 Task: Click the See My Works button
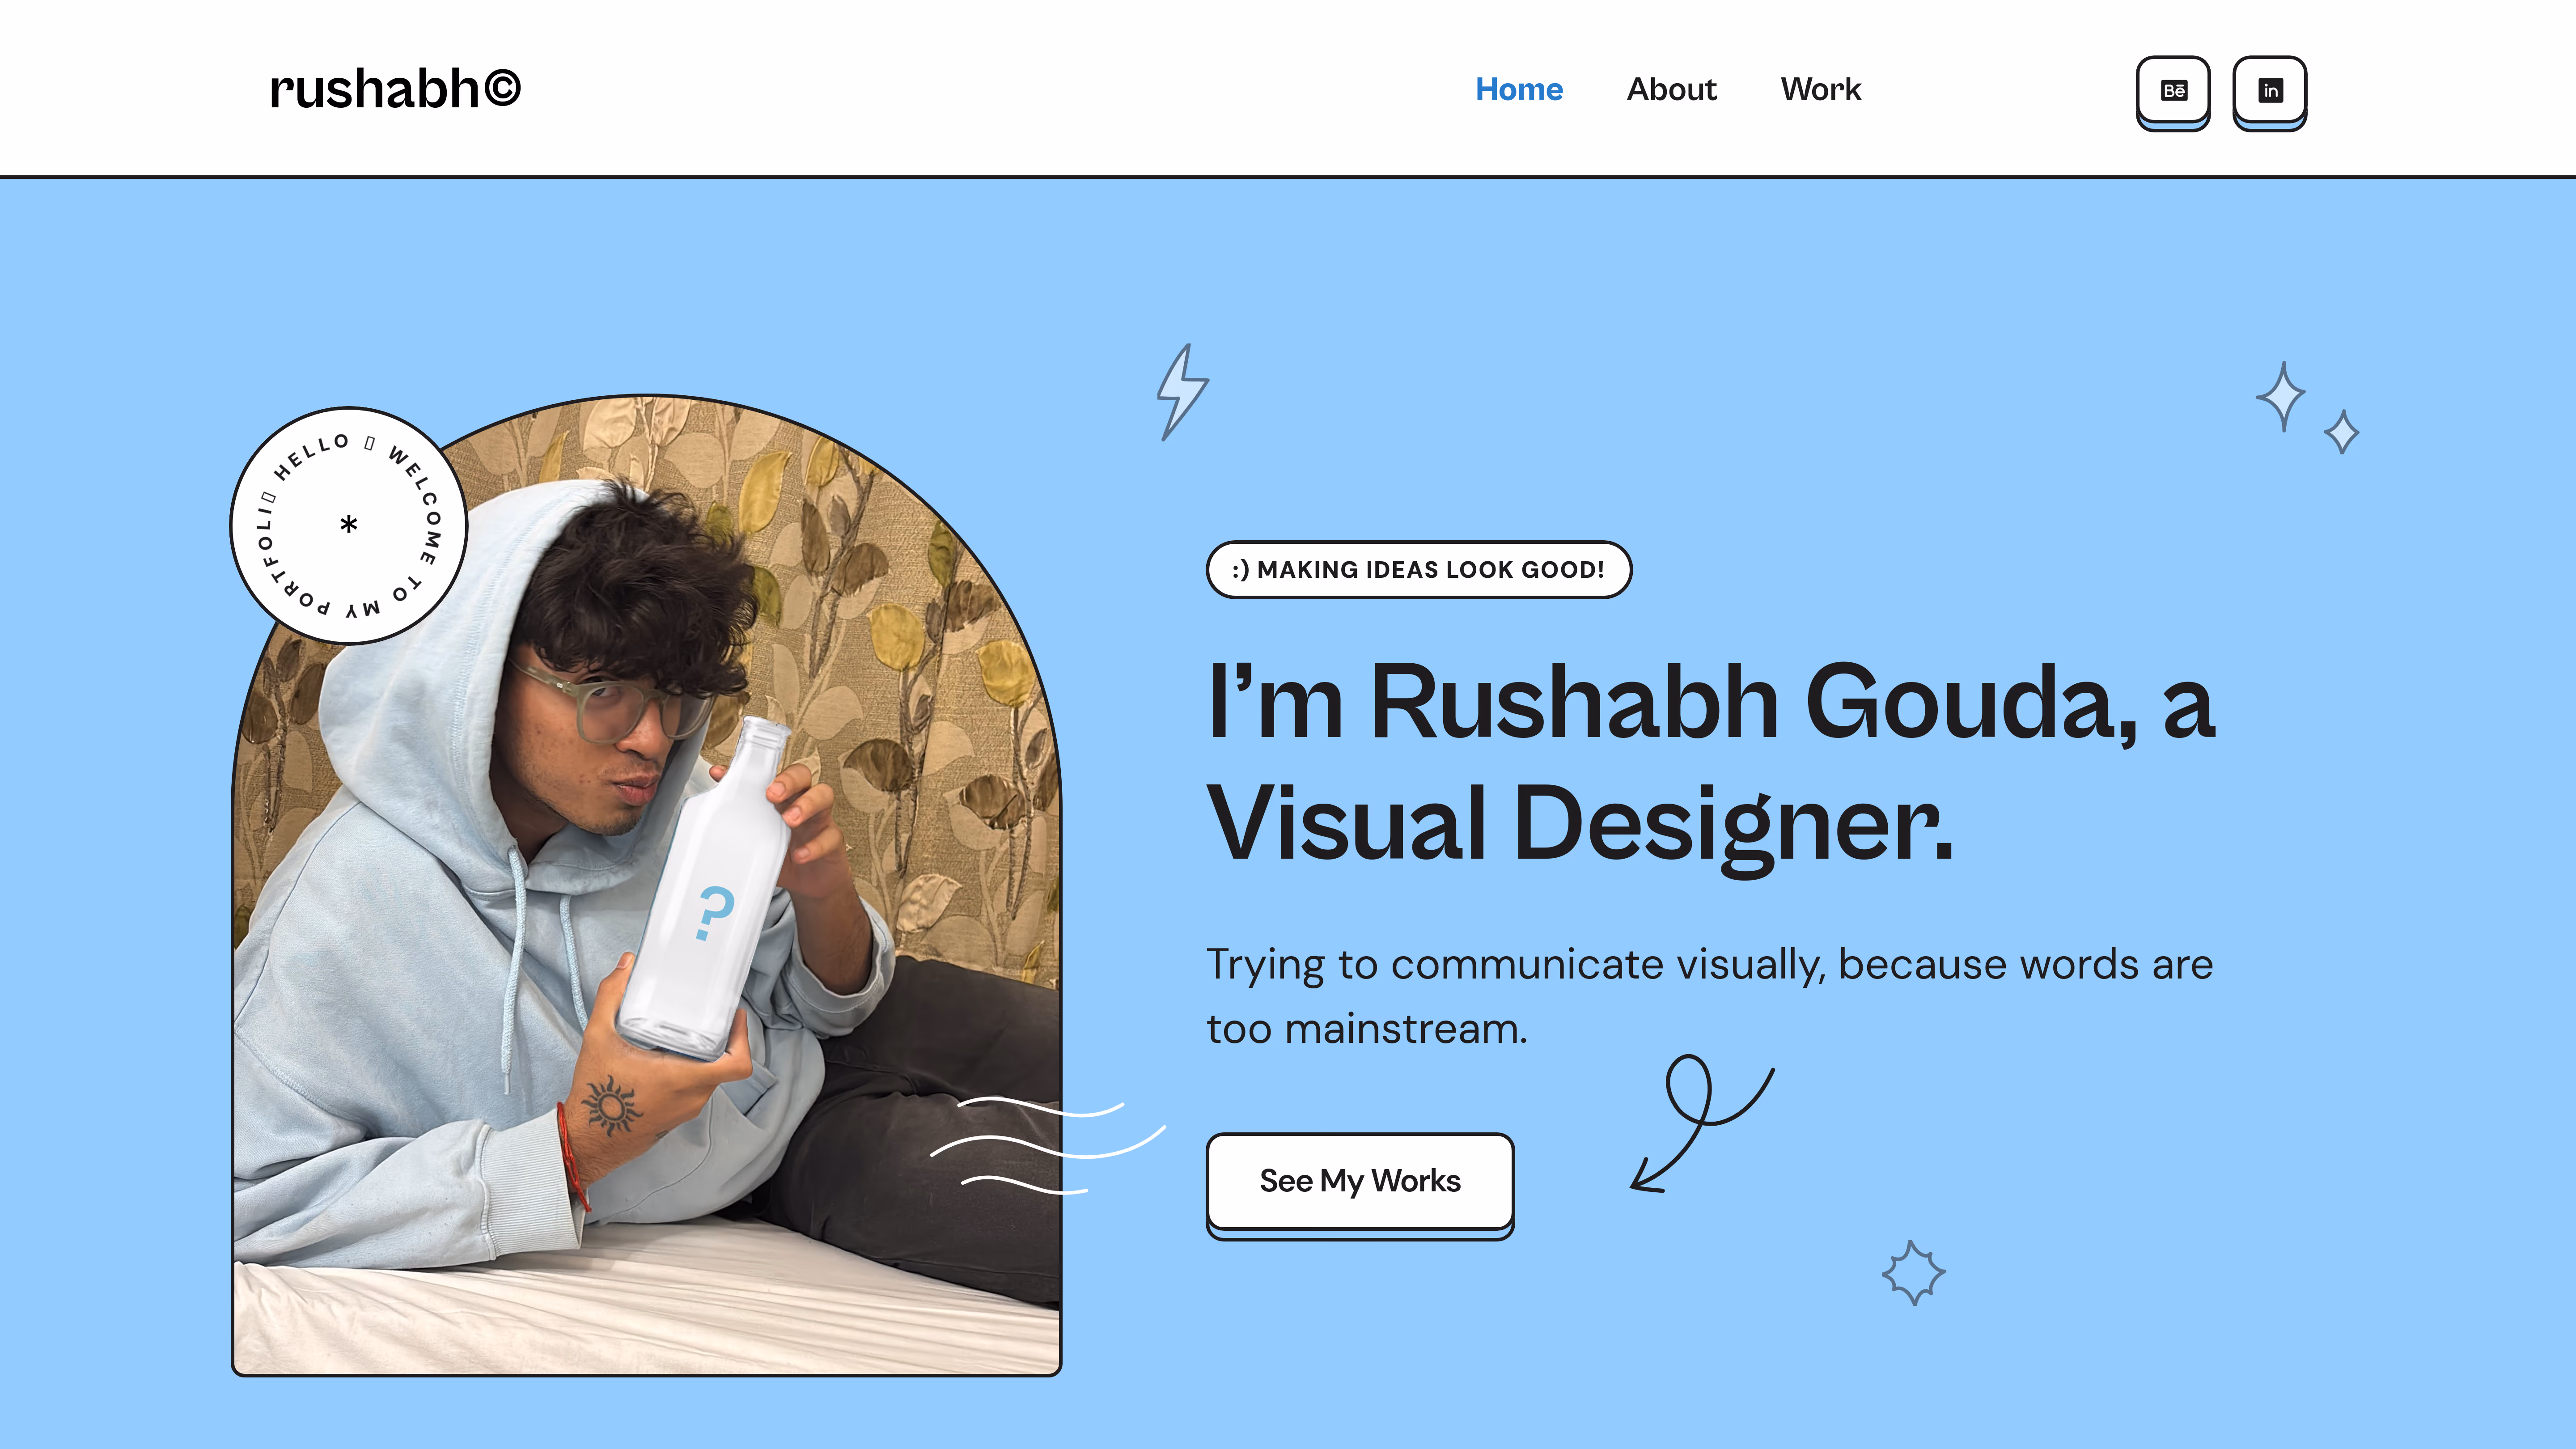pyautogui.click(x=1360, y=1185)
